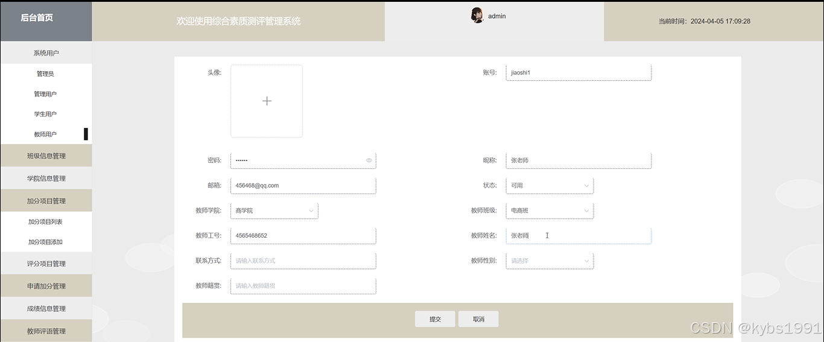Viewport: 824px width, 342px height.
Task: Focus the 联系方式 input field
Action: point(303,261)
